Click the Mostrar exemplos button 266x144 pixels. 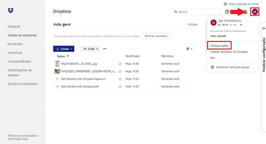156,36
